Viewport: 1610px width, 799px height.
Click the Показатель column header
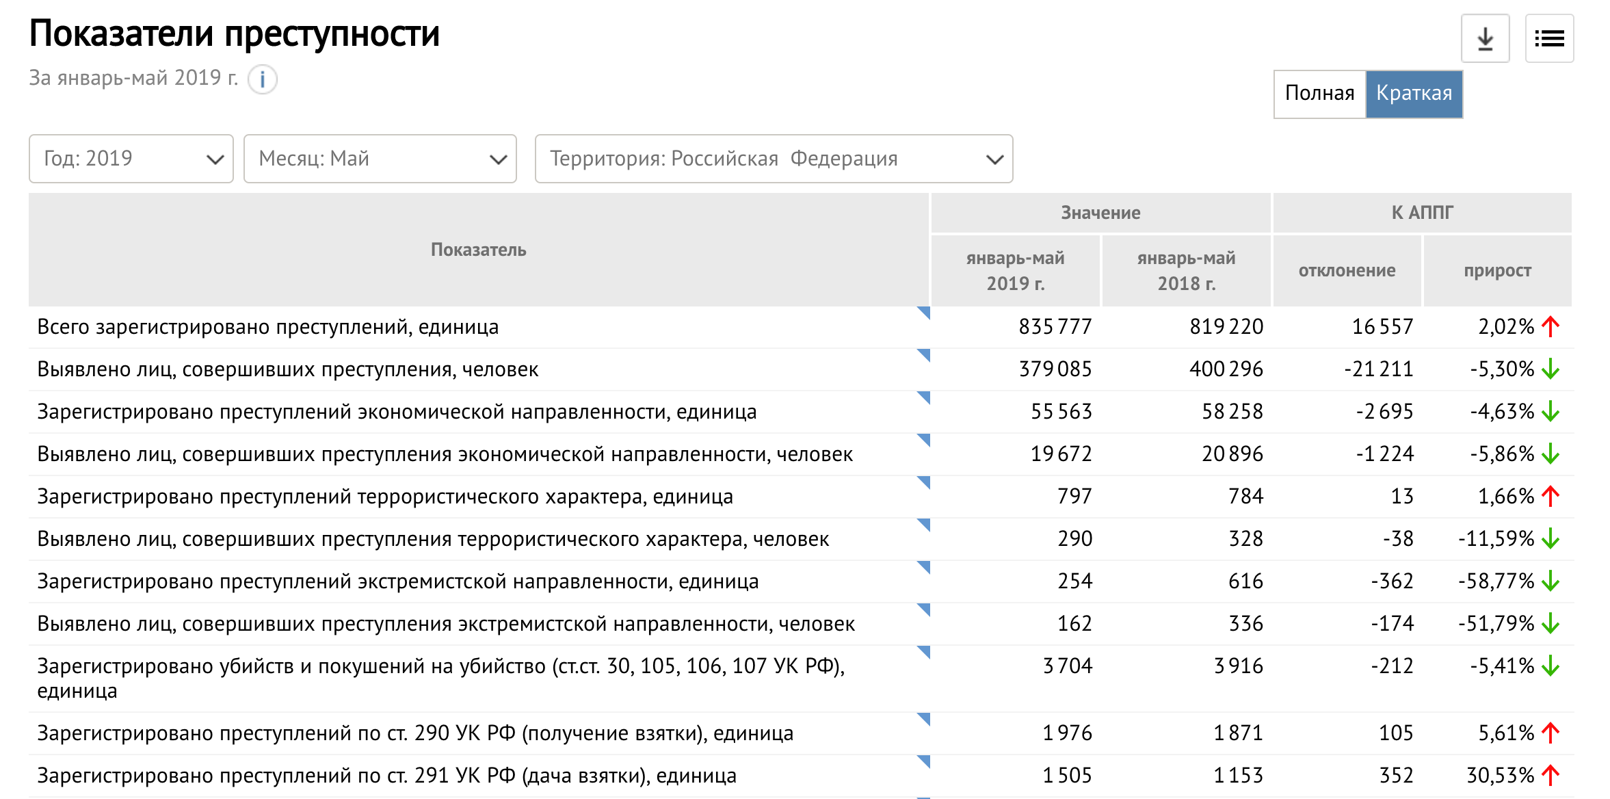[x=478, y=250]
